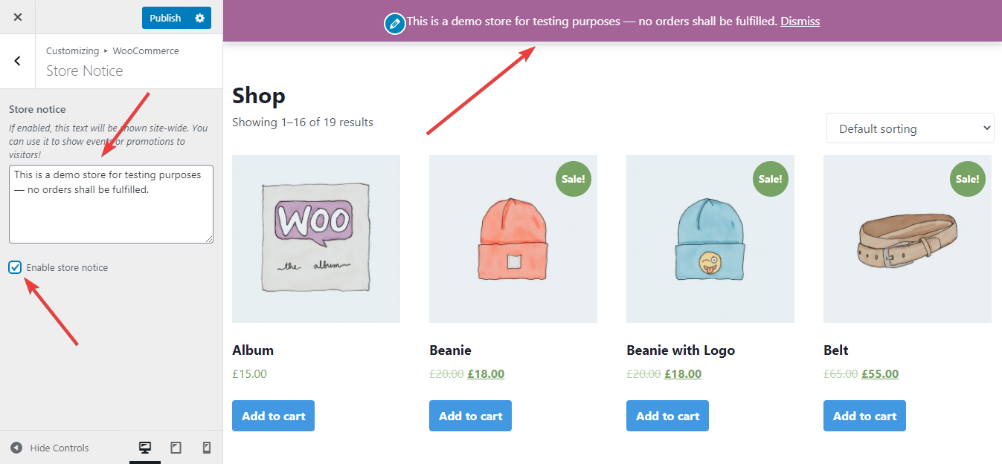Collapse controls via the circular arrow icon
Image resolution: width=1002 pixels, height=464 pixels.
(16, 447)
